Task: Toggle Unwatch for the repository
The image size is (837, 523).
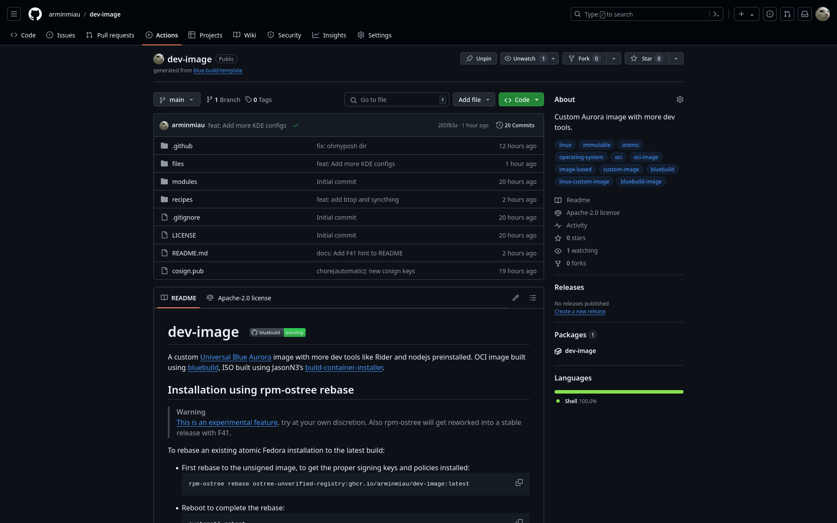Action: (524, 58)
